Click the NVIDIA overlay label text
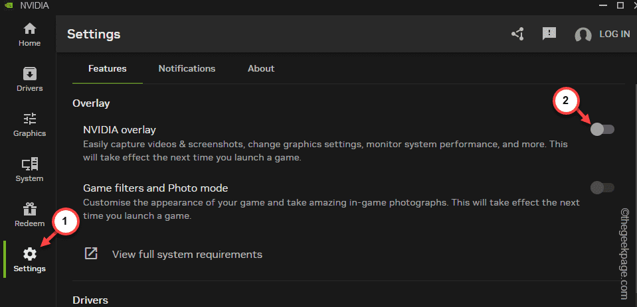Screen dimensions: 637x307 coord(120,130)
